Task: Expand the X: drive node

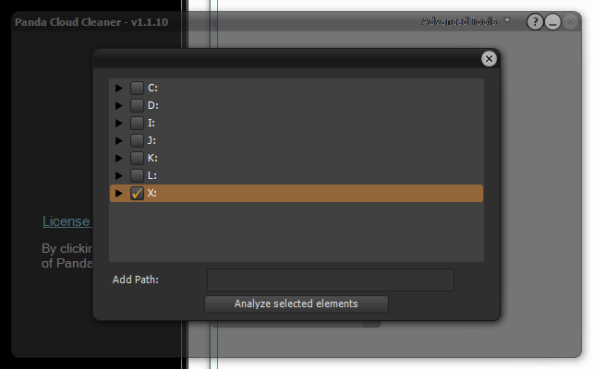Action: (x=119, y=194)
